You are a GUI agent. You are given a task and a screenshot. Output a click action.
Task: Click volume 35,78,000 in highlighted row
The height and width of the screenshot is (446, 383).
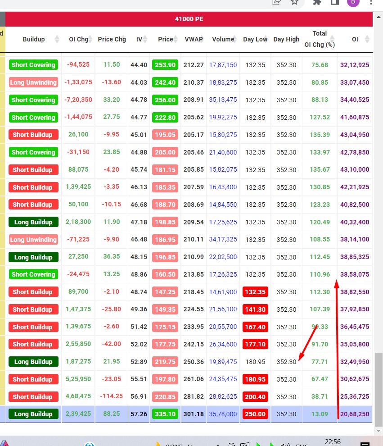pyautogui.click(x=223, y=414)
